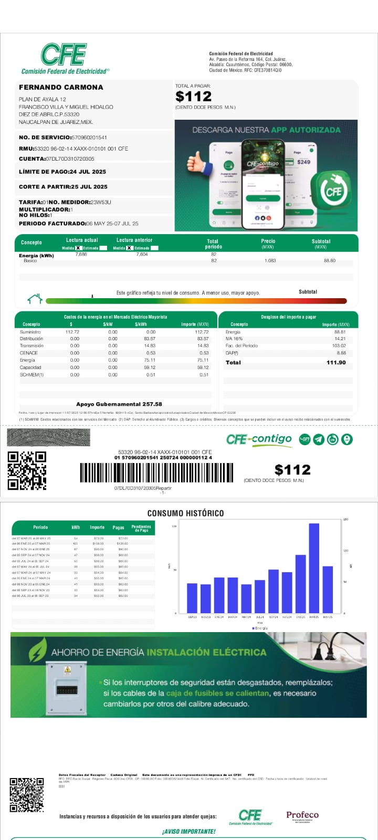Viewport: 378px width, 840px height.
Task: Click the CFE logo at top left
Action: [x=64, y=58]
